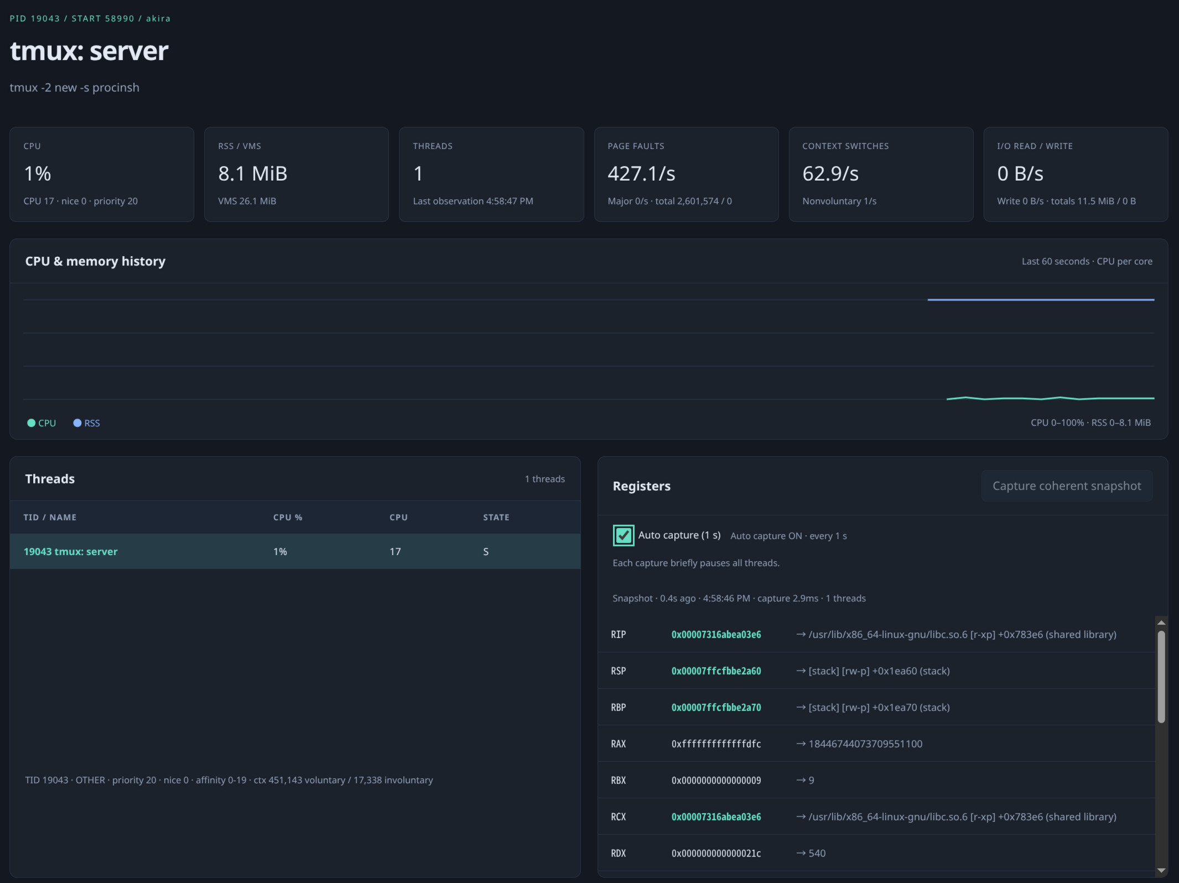Click the 427.1/s page faults value

pyautogui.click(x=641, y=174)
